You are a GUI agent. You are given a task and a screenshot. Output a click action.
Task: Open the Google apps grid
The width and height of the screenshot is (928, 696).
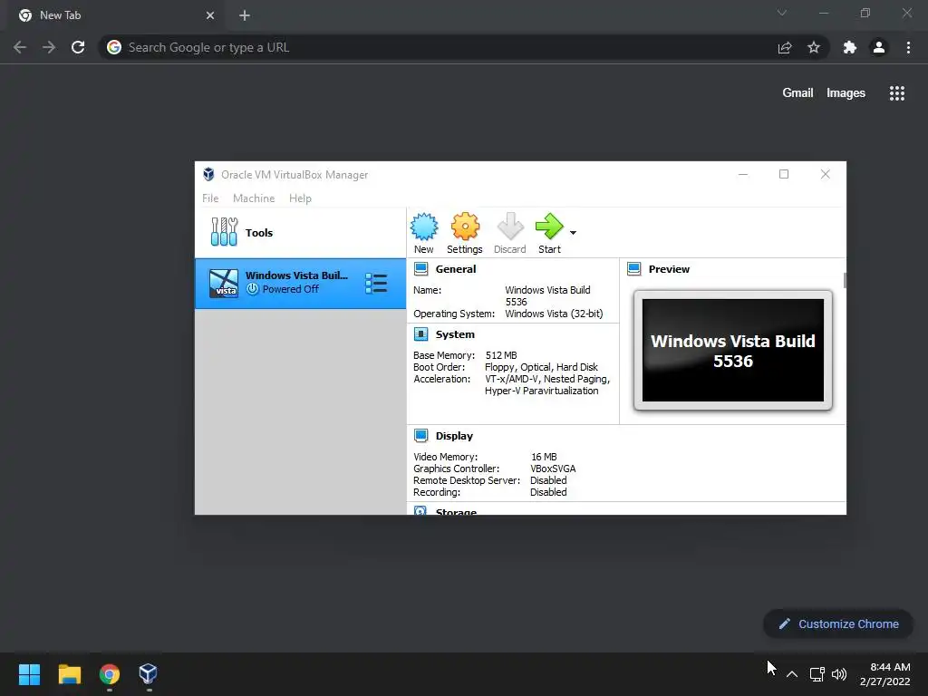pos(897,93)
